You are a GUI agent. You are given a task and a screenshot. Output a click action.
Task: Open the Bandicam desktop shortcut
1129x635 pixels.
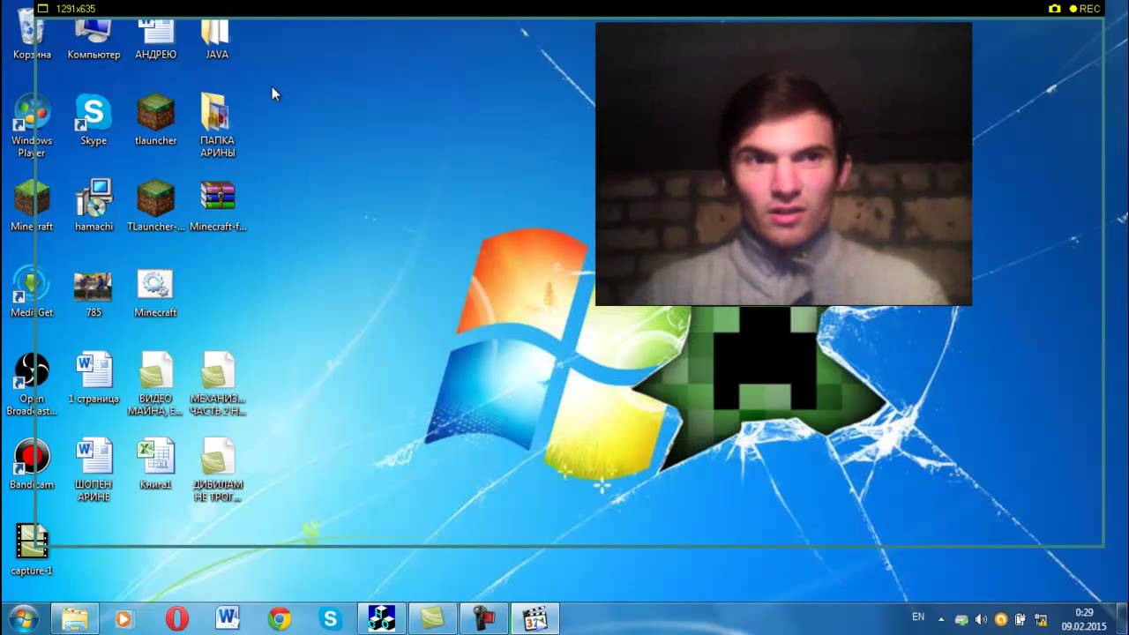point(32,458)
